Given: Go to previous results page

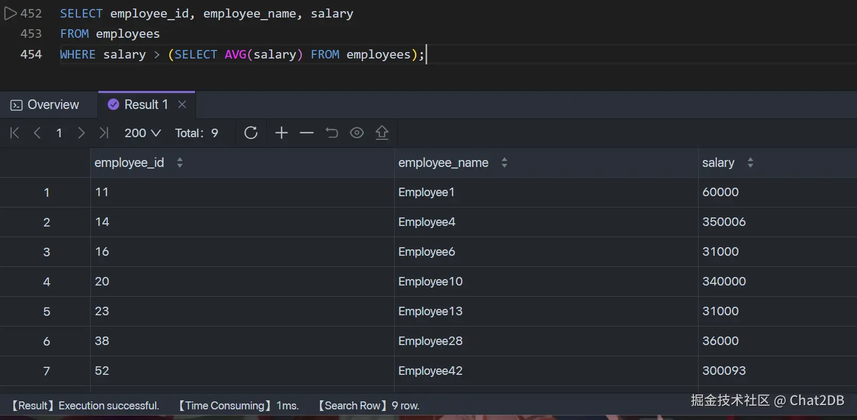Looking at the screenshot, I should pos(37,133).
